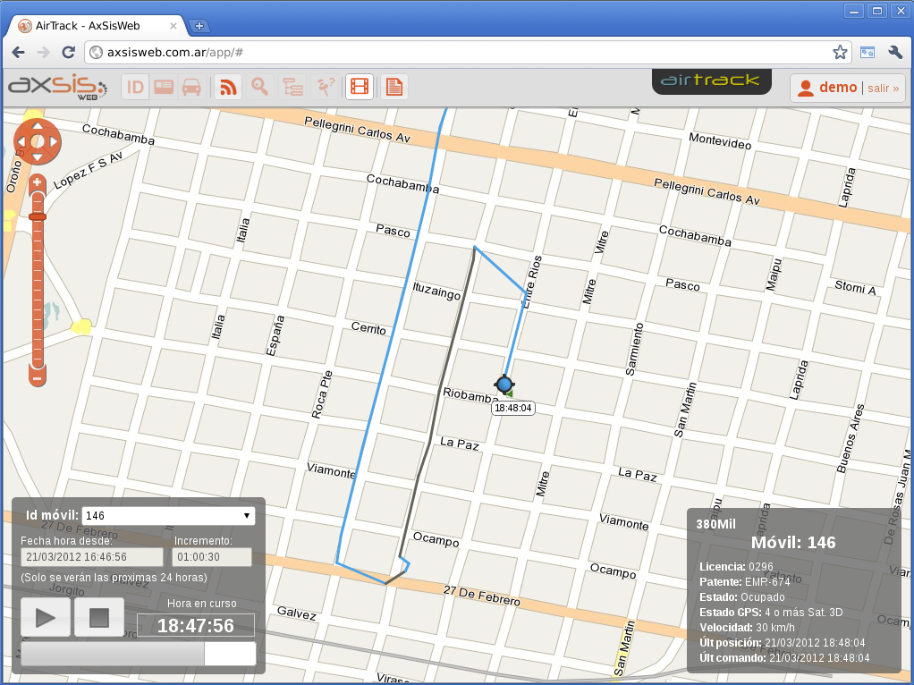Stop playback with the stop button
Screen dimensions: 914x685
(99, 617)
